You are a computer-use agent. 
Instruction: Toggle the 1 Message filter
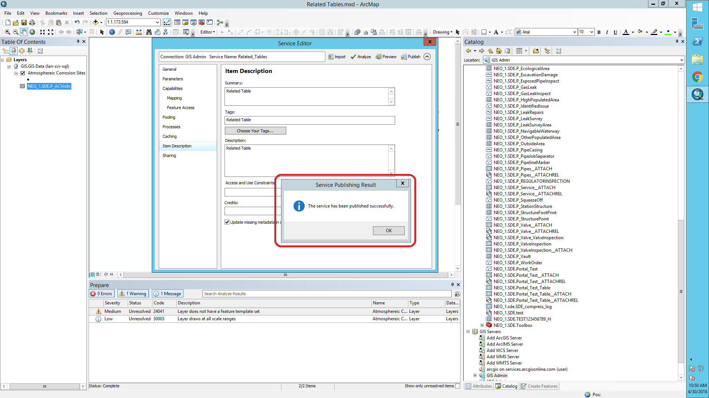pyautogui.click(x=167, y=294)
